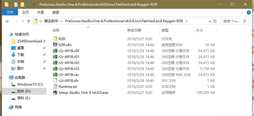The image size is (254, 116).
Task: Open the Help question mark icon
Action: (249, 13)
